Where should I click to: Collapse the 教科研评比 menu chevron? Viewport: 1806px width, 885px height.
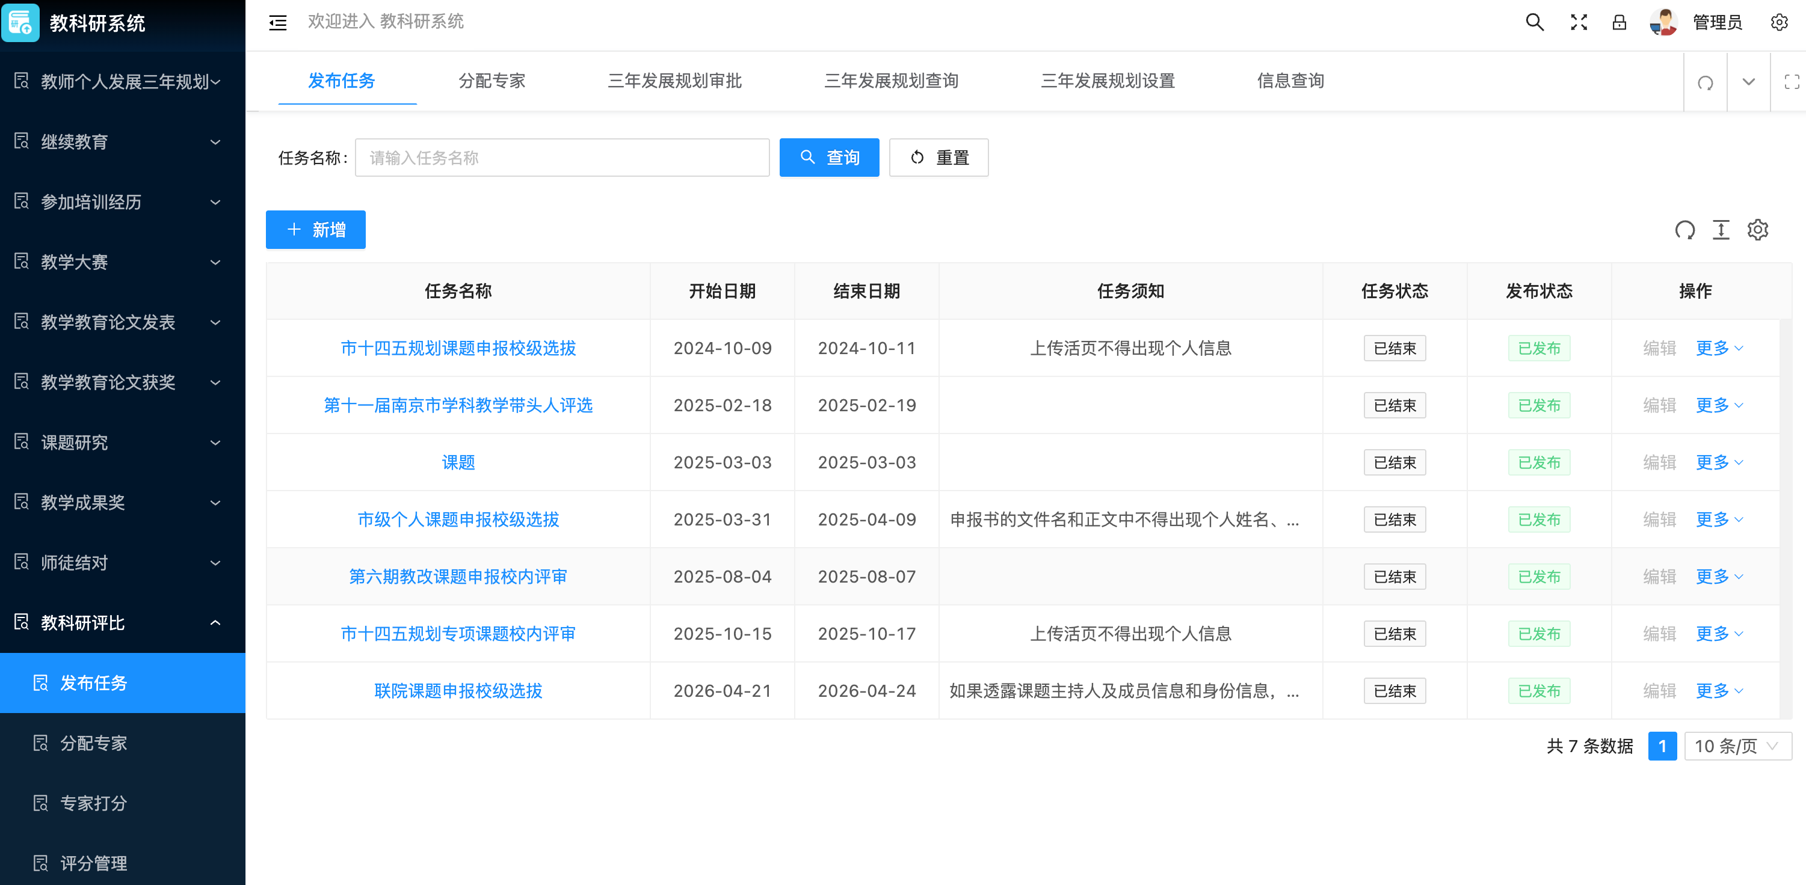(x=216, y=622)
